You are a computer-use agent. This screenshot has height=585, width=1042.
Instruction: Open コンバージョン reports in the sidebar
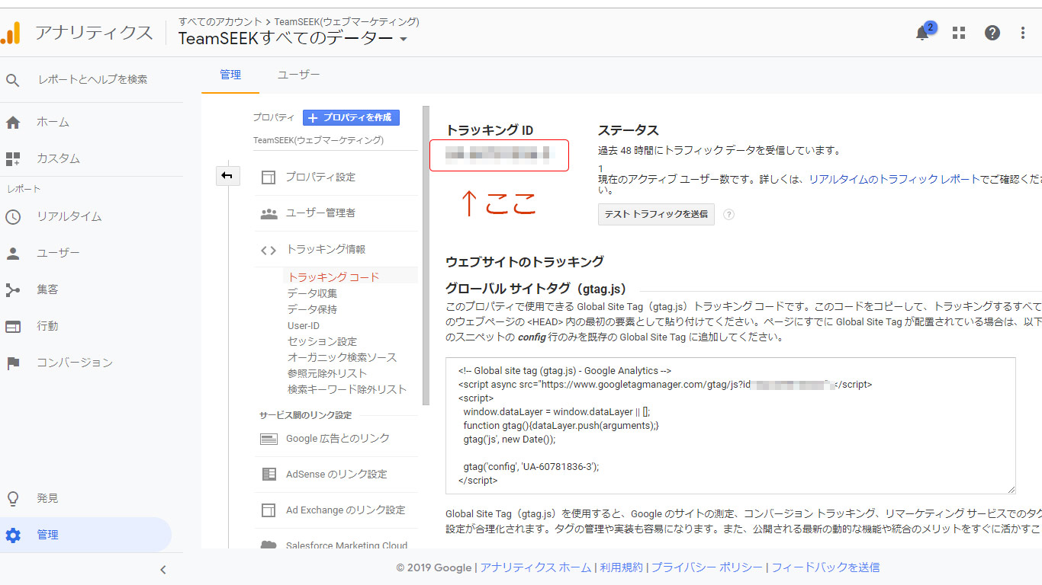75,363
